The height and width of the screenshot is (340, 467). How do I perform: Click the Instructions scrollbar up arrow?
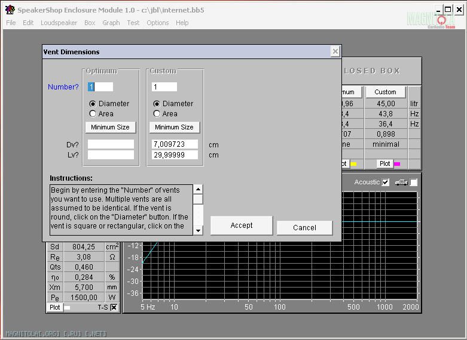[x=198, y=189]
